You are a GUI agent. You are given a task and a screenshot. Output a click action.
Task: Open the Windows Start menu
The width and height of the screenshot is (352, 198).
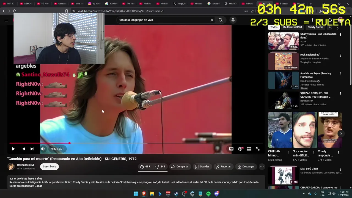[136, 194]
